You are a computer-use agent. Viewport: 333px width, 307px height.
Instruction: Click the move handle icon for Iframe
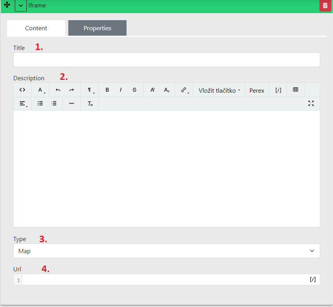(7, 5)
